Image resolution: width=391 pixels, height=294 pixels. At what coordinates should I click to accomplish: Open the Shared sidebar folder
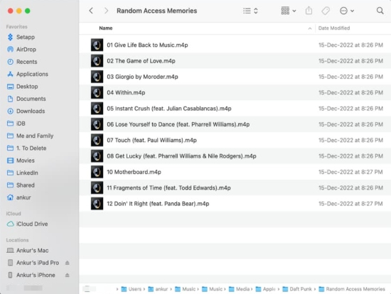coord(21,185)
